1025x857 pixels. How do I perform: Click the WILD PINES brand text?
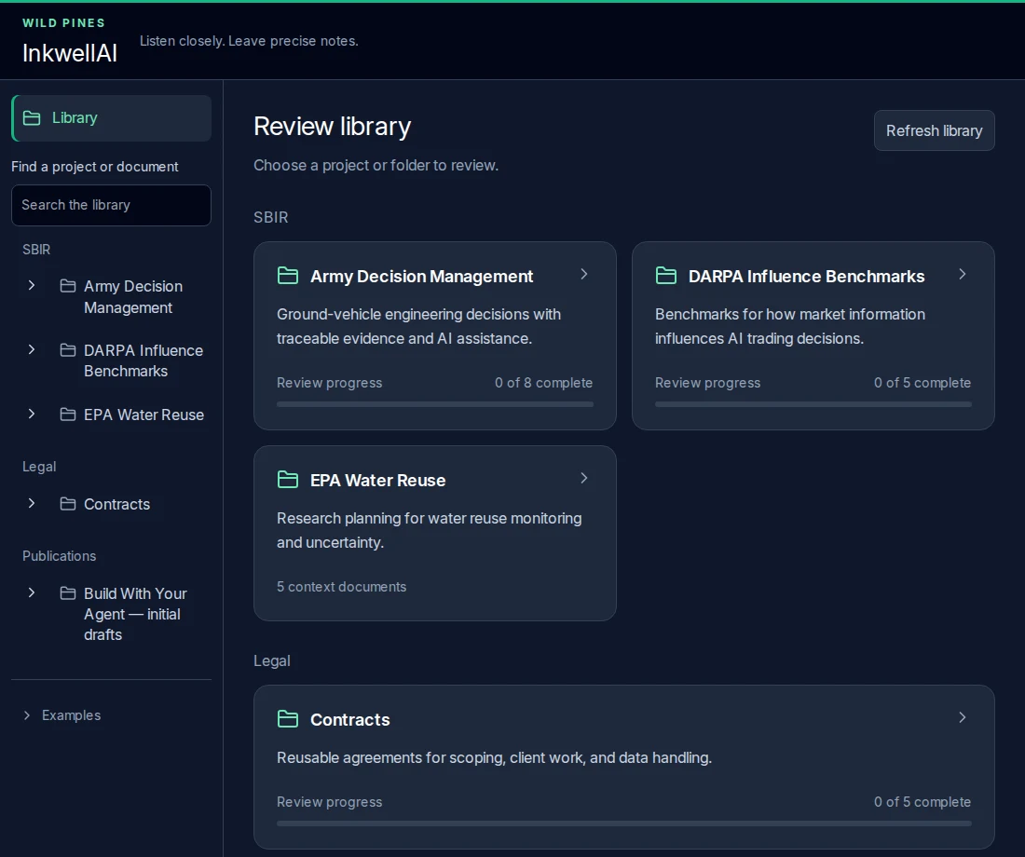click(63, 23)
